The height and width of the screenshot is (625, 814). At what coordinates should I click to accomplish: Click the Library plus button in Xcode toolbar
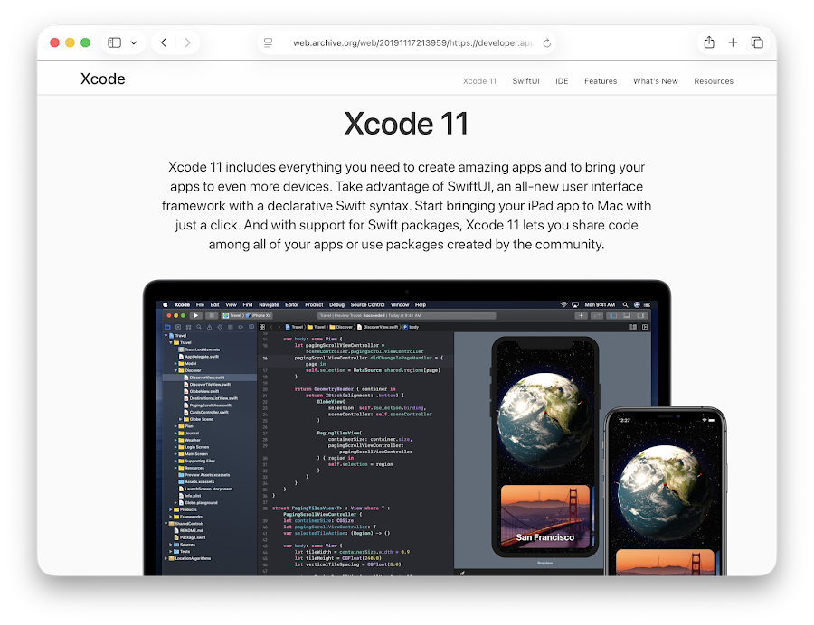(581, 315)
